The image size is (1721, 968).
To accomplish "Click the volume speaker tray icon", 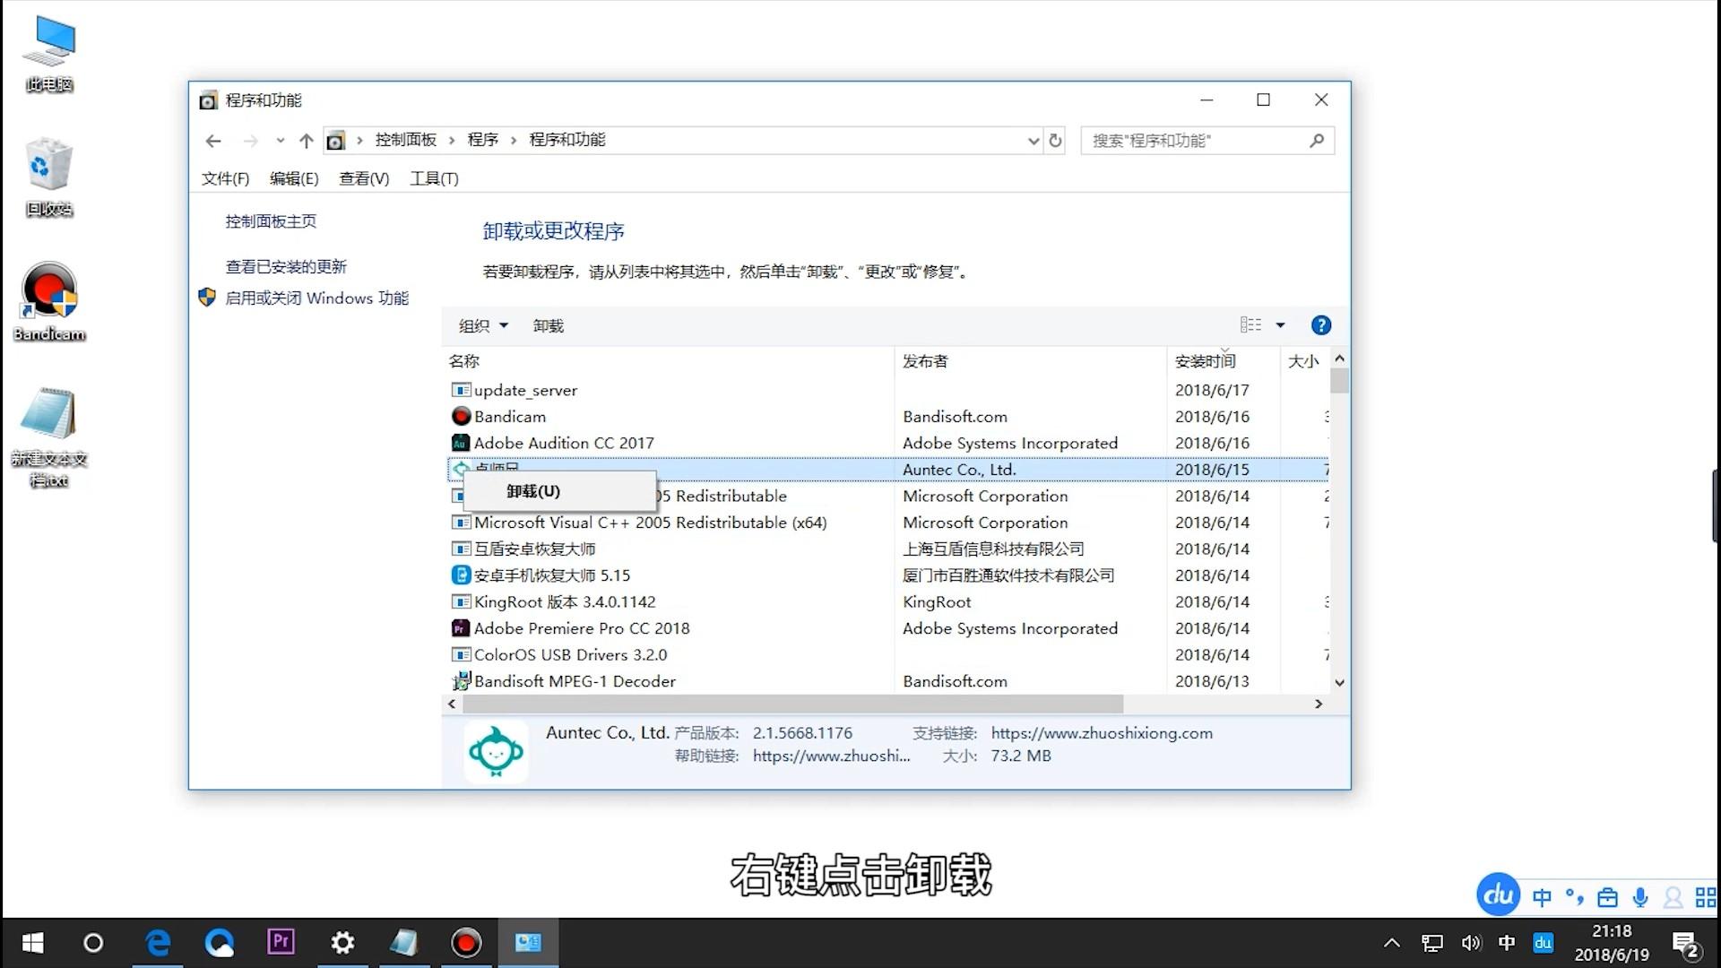I will (x=1471, y=943).
